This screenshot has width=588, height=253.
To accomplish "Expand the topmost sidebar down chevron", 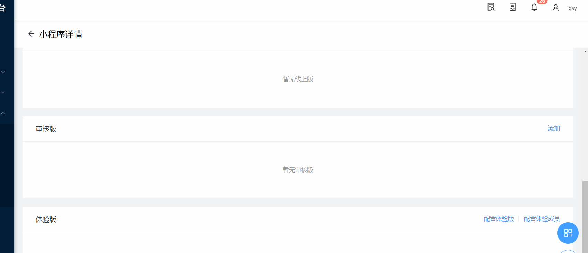I will 3,72.
